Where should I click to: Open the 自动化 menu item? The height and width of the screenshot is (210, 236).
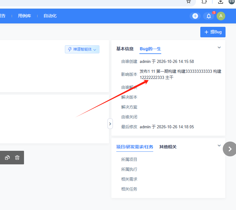50,16
